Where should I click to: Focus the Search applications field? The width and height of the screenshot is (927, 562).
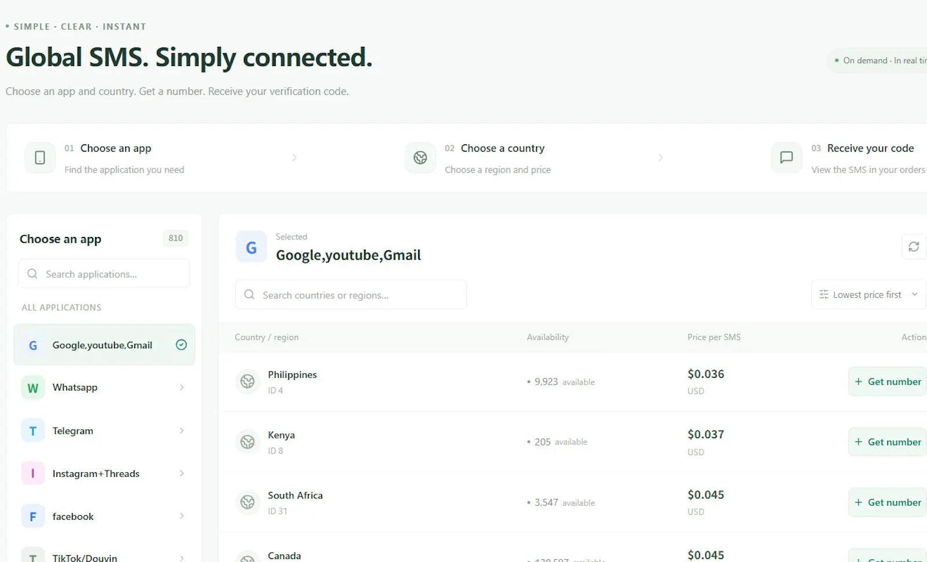[x=104, y=273]
